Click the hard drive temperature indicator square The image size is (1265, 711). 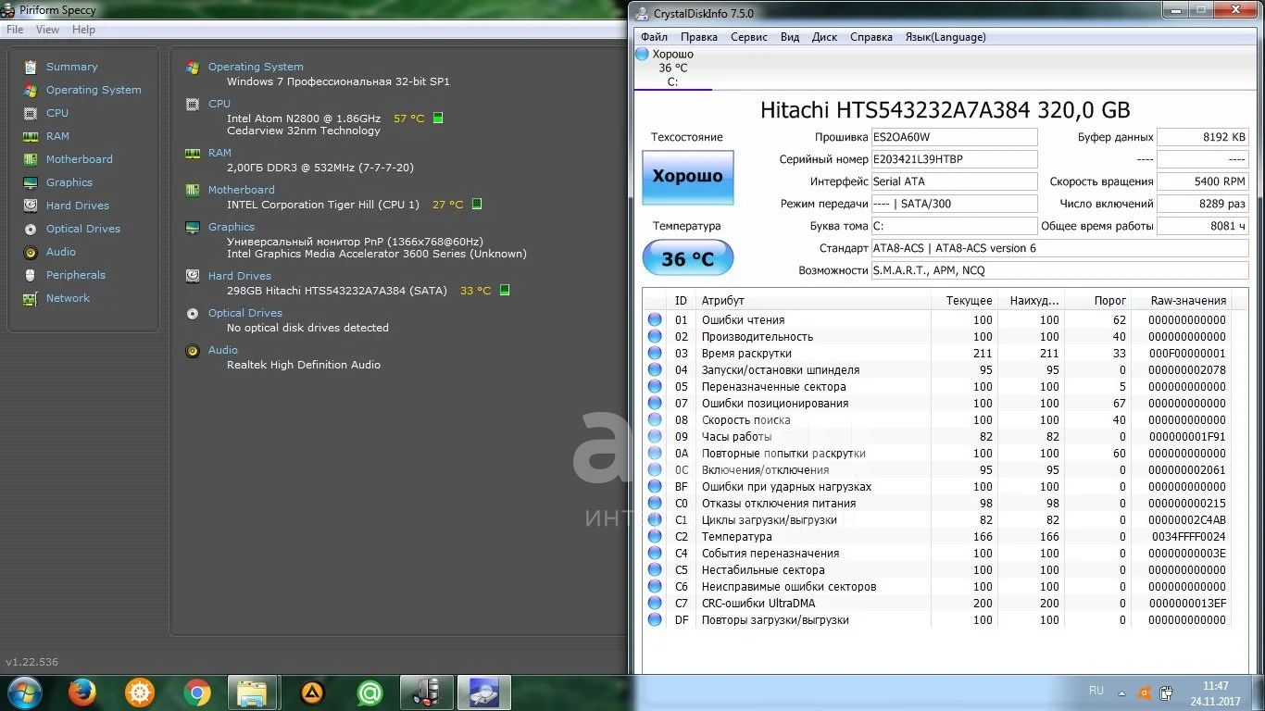click(x=505, y=290)
